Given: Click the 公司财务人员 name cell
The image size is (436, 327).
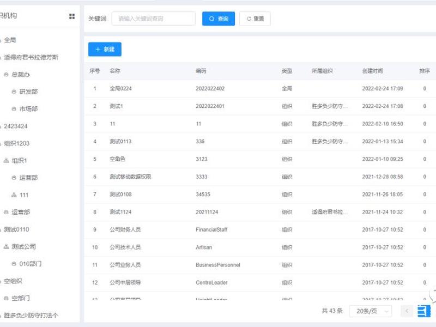Looking at the screenshot, I should click(x=125, y=229).
